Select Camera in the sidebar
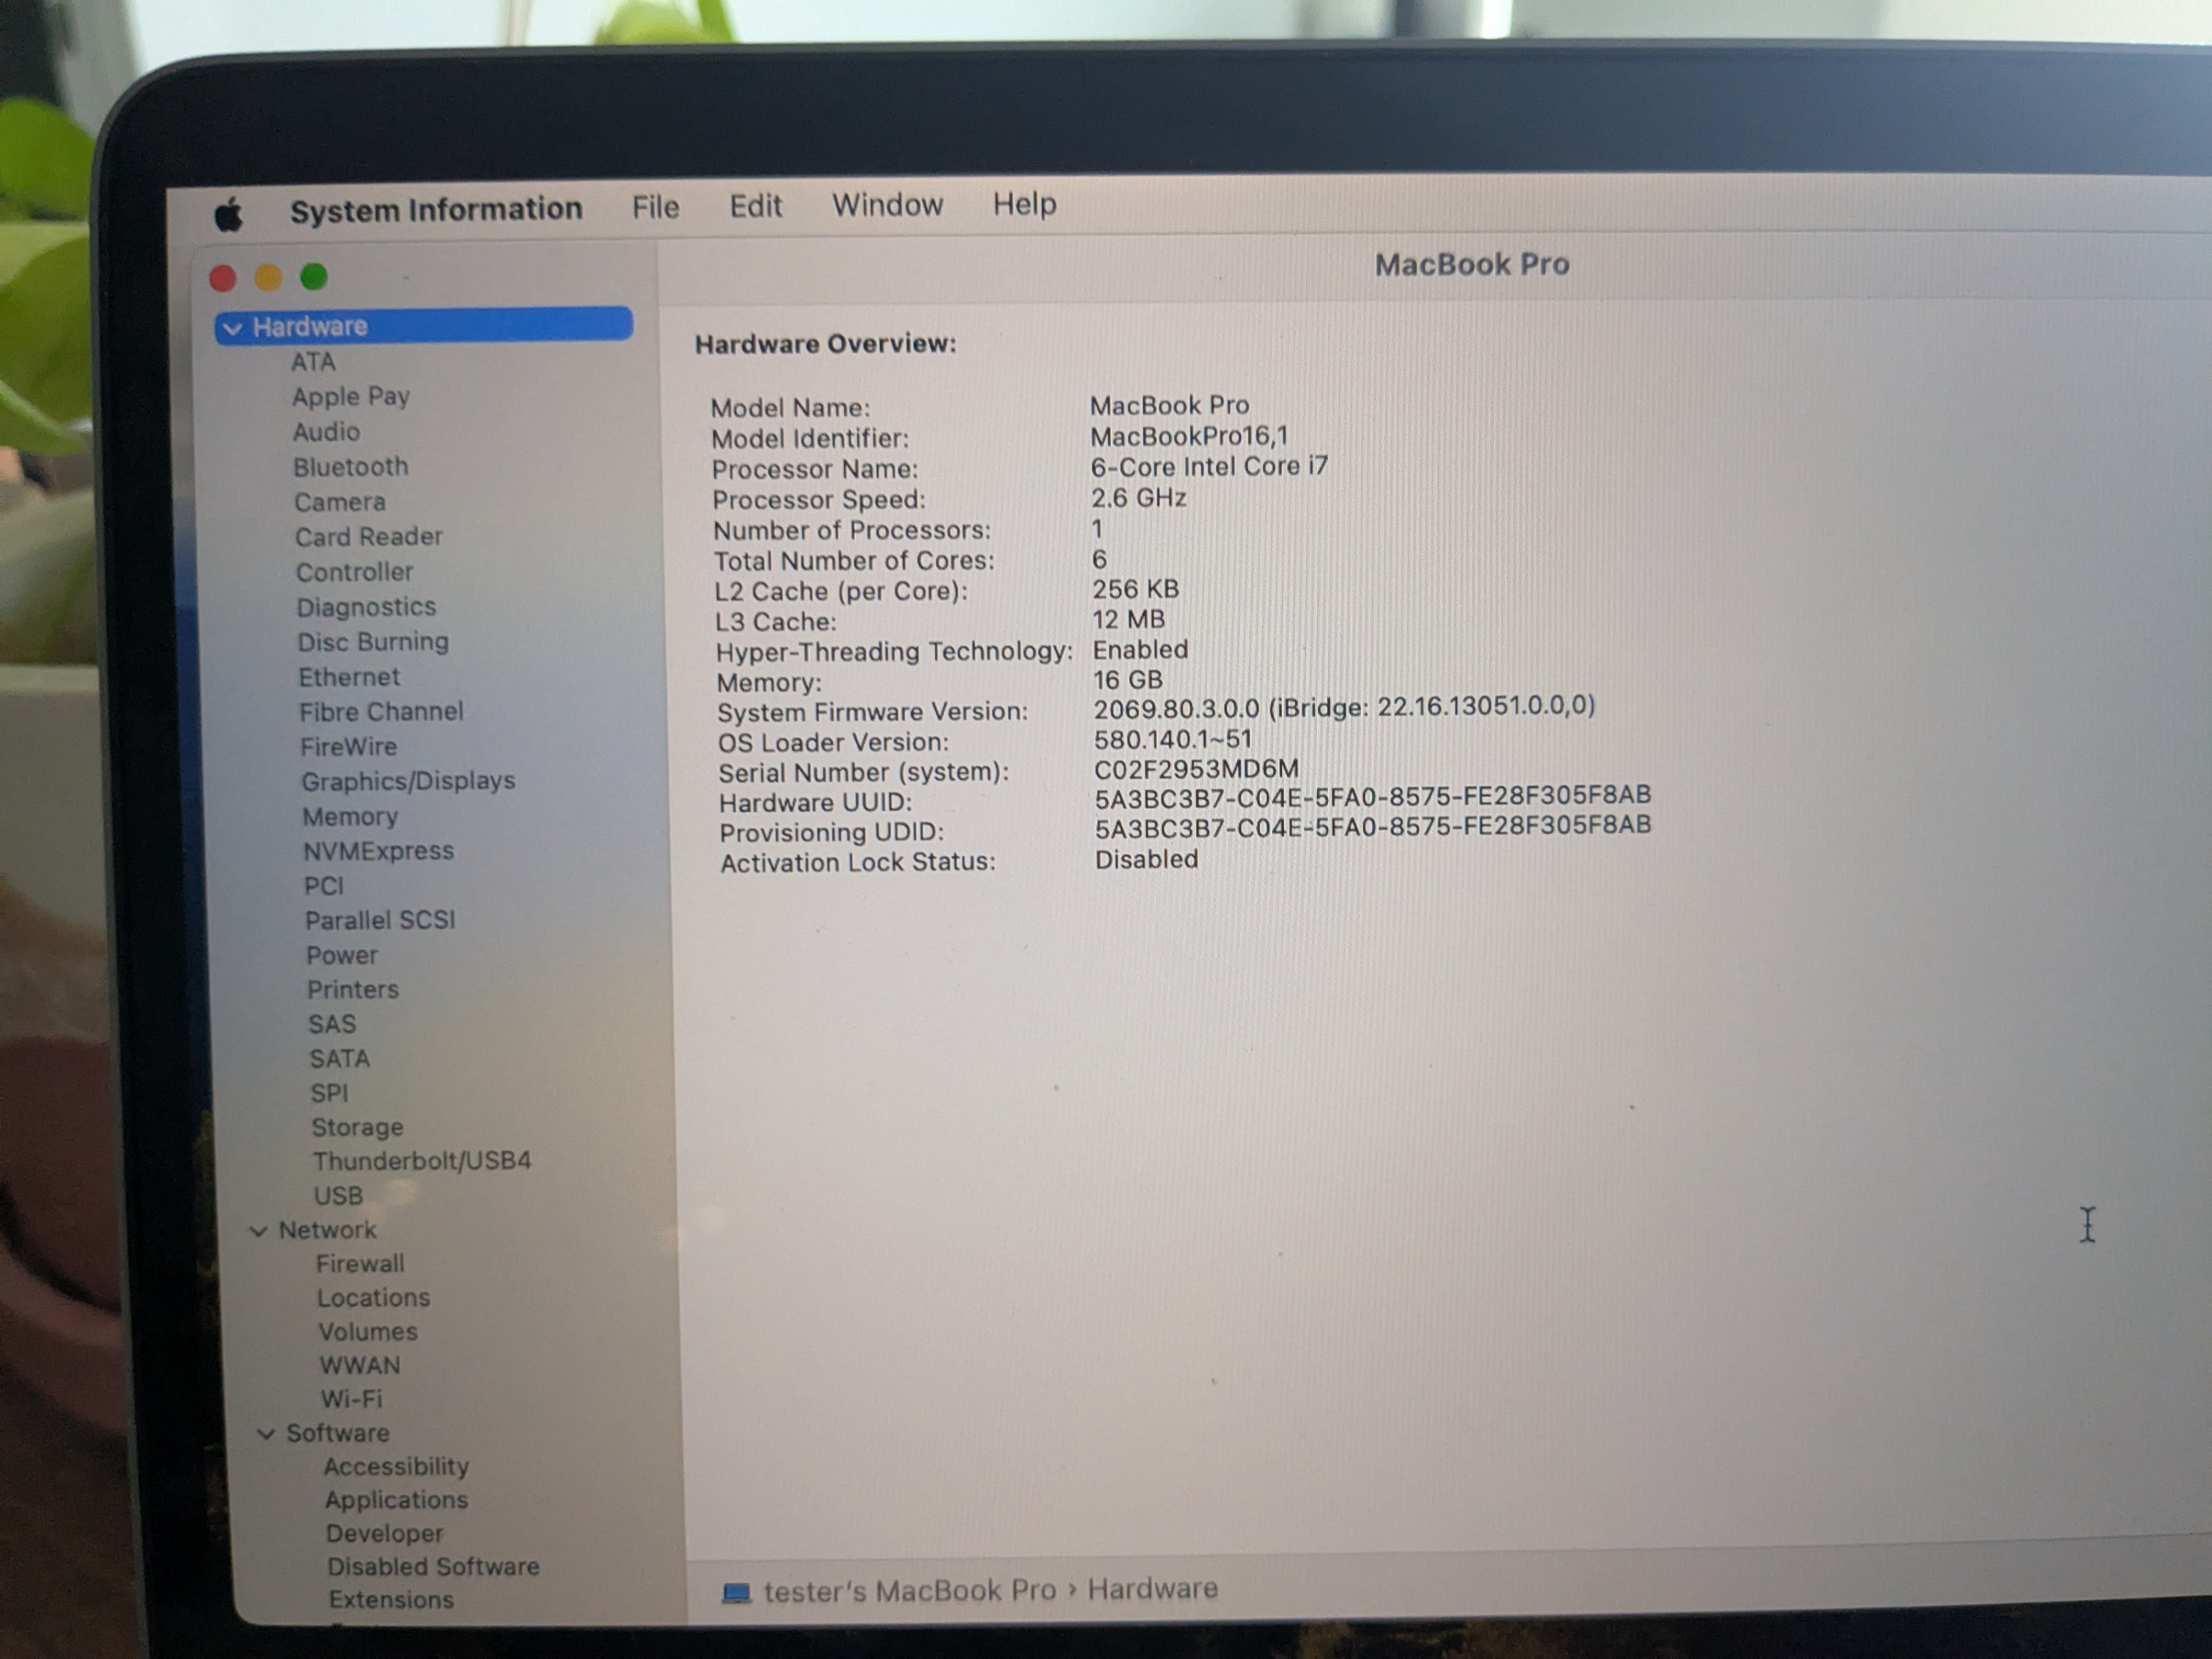 (340, 502)
